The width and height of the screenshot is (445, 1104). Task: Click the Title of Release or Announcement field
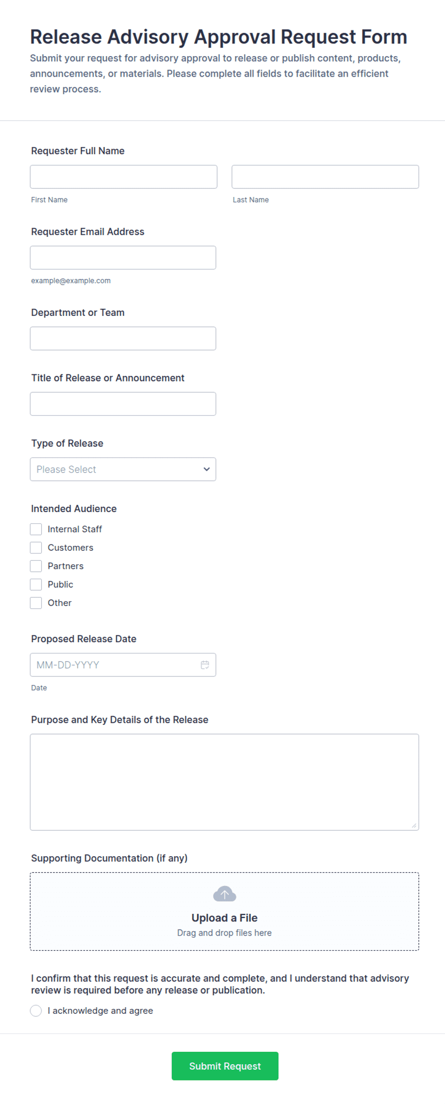[x=123, y=404]
